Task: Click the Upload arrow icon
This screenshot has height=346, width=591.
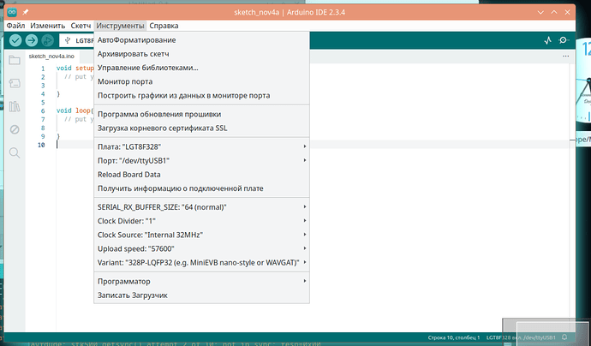Action: coord(31,40)
